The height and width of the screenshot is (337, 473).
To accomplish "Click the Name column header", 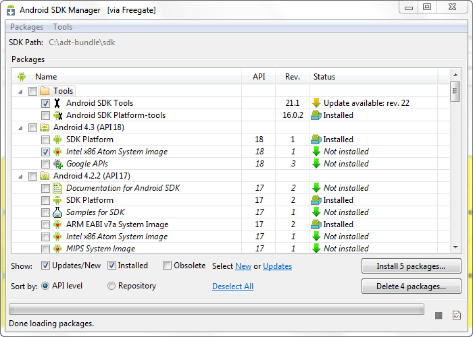I will (x=127, y=77).
